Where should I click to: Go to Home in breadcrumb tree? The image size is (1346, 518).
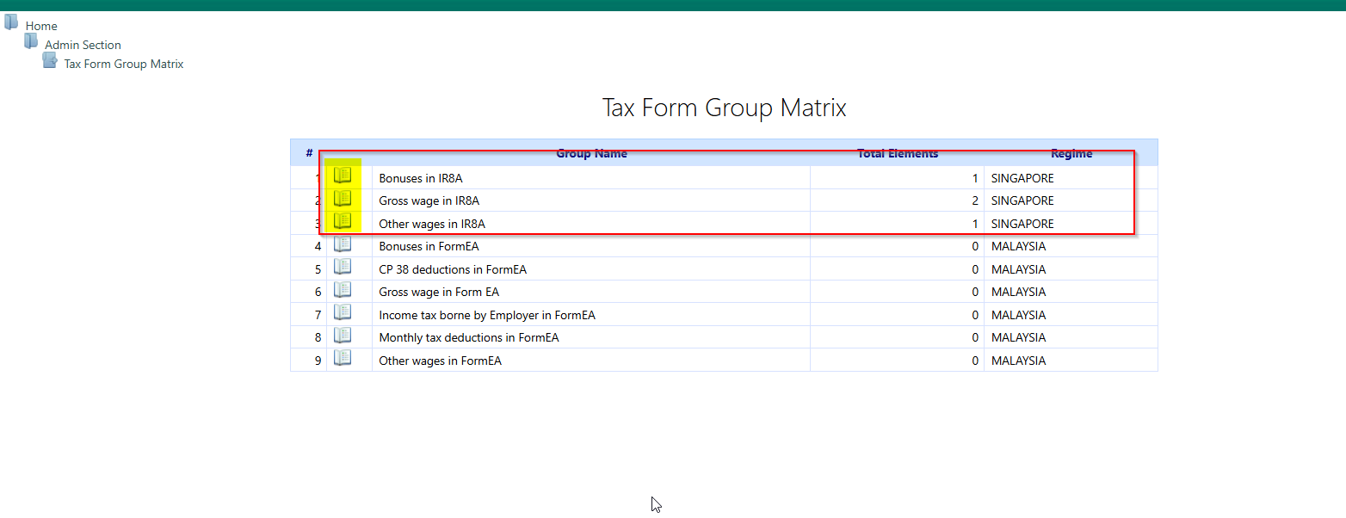pos(41,27)
